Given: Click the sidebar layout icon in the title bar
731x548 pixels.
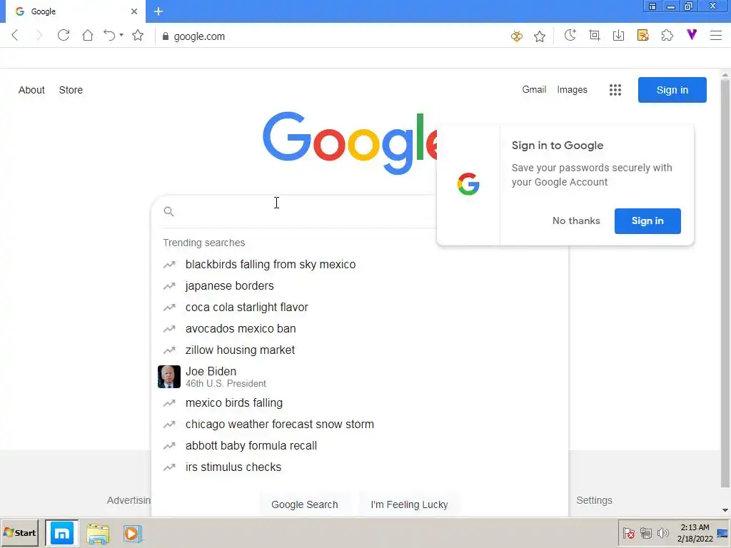Looking at the screenshot, I should (x=652, y=6).
